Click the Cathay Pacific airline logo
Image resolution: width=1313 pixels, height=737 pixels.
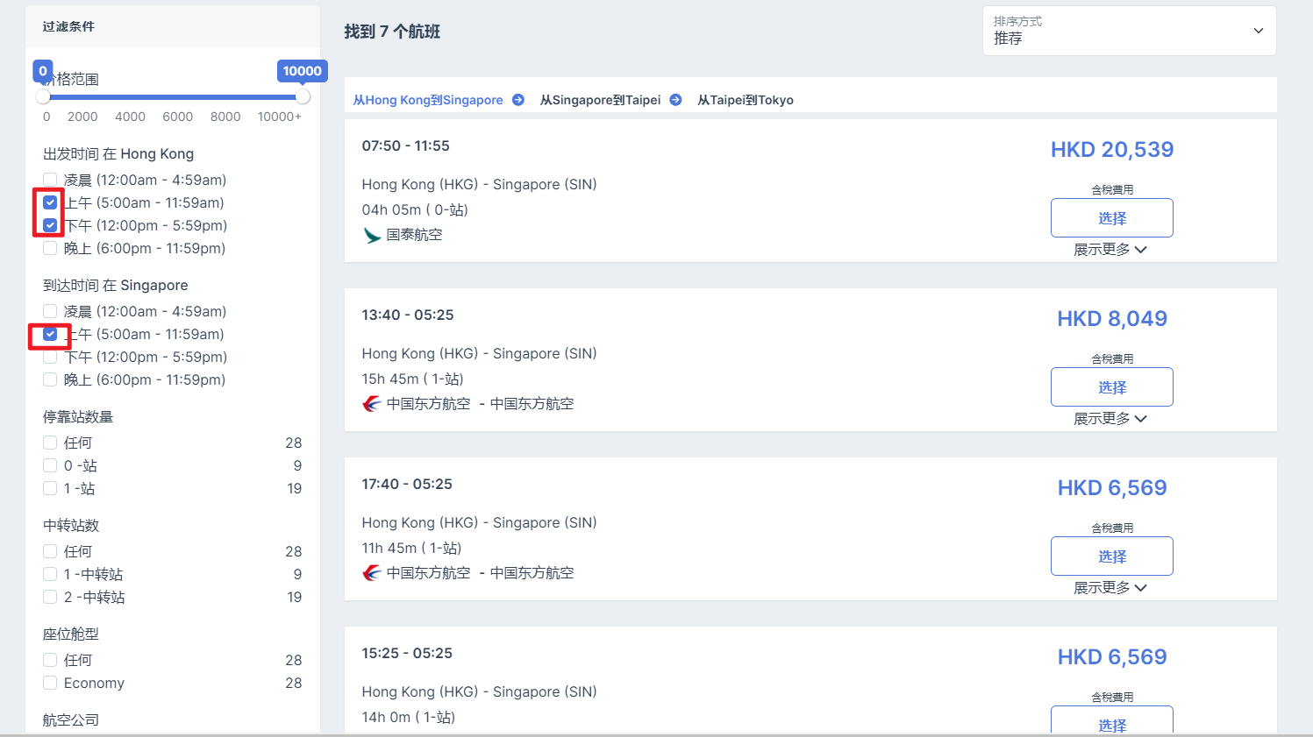click(372, 235)
